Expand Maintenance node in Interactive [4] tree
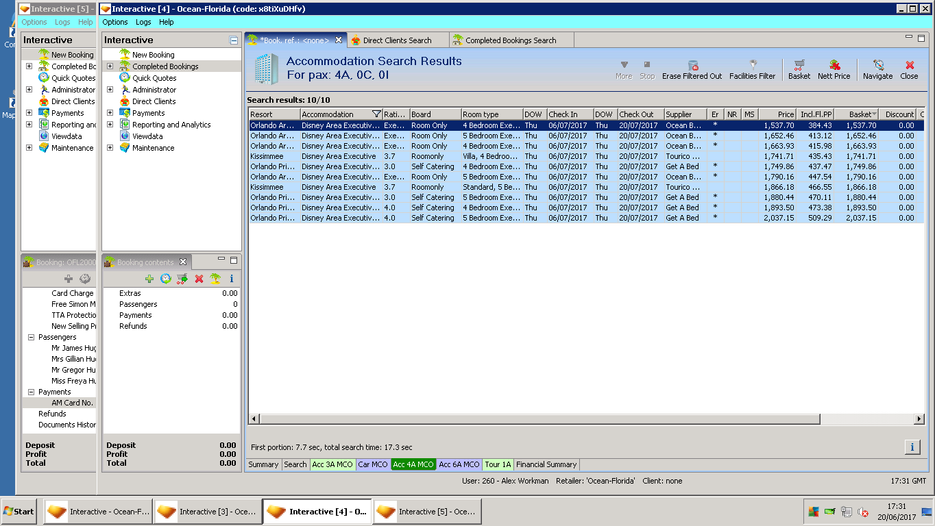This screenshot has width=935, height=526. (x=110, y=148)
